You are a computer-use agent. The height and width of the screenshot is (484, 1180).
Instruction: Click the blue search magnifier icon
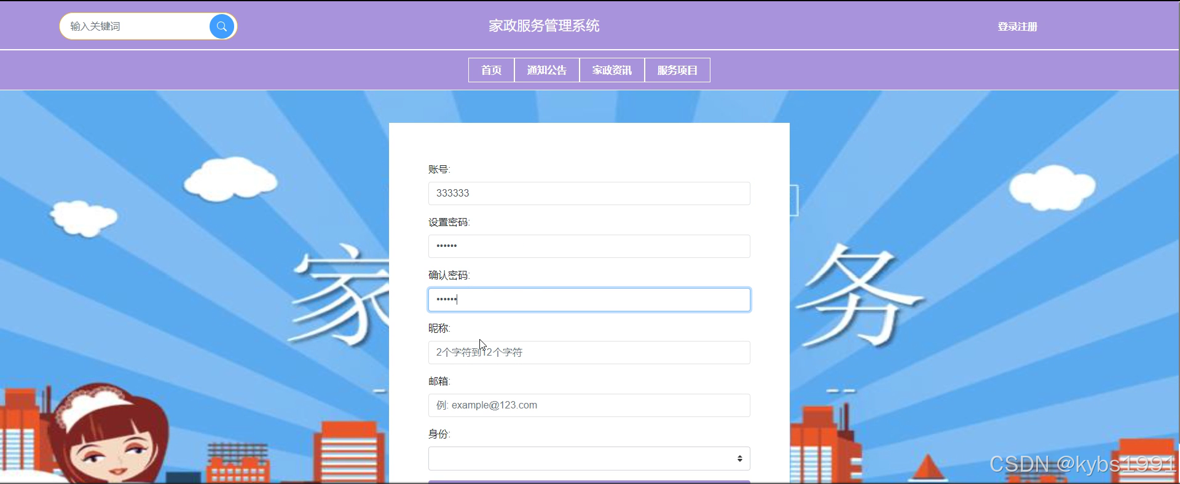pos(222,26)
